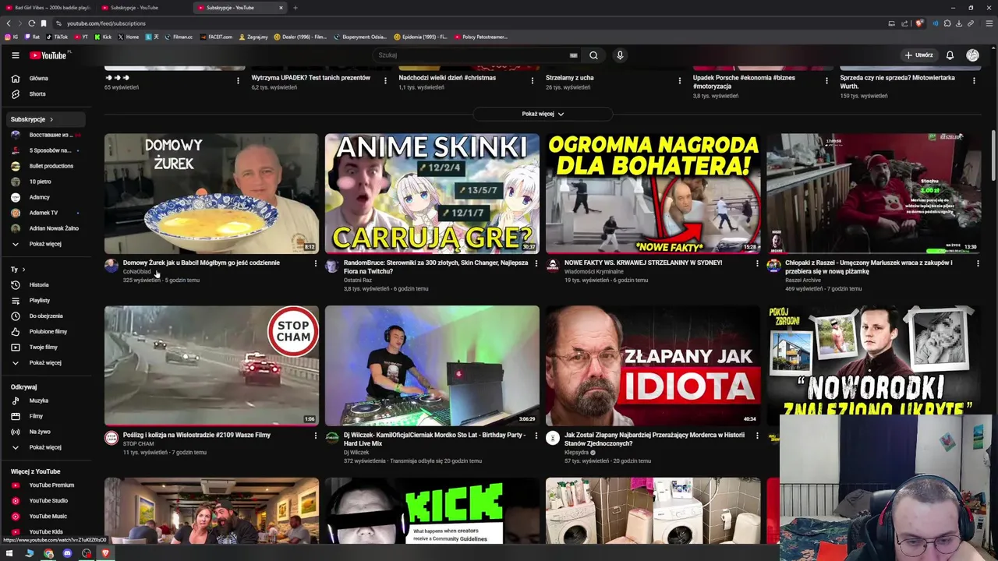Image resolution: width=998 pixels, height=561 pixels.
Task: Open Na żywo live section
Action: coord(47,432)
